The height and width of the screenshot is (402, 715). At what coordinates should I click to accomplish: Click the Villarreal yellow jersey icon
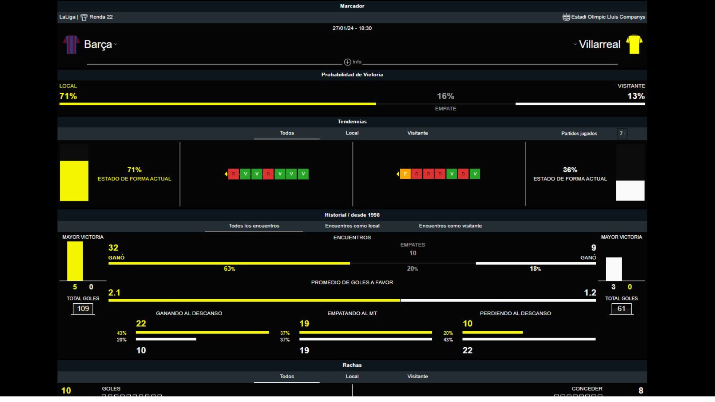pos(634,44)
